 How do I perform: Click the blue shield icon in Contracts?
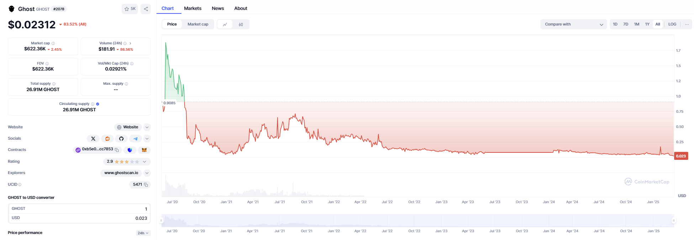[x=130, y=150]
